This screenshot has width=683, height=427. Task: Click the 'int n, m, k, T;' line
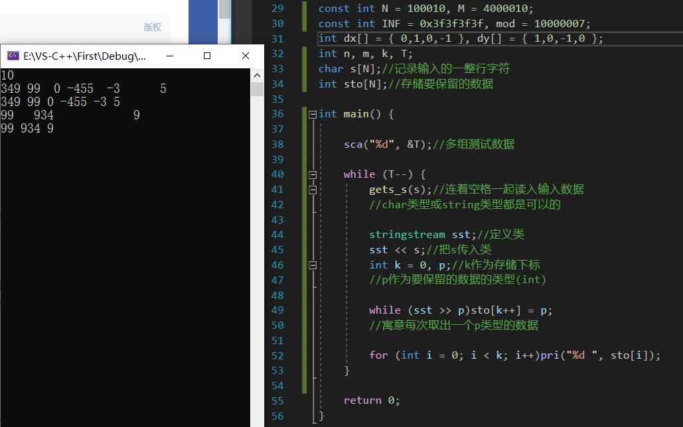point(366,54)
